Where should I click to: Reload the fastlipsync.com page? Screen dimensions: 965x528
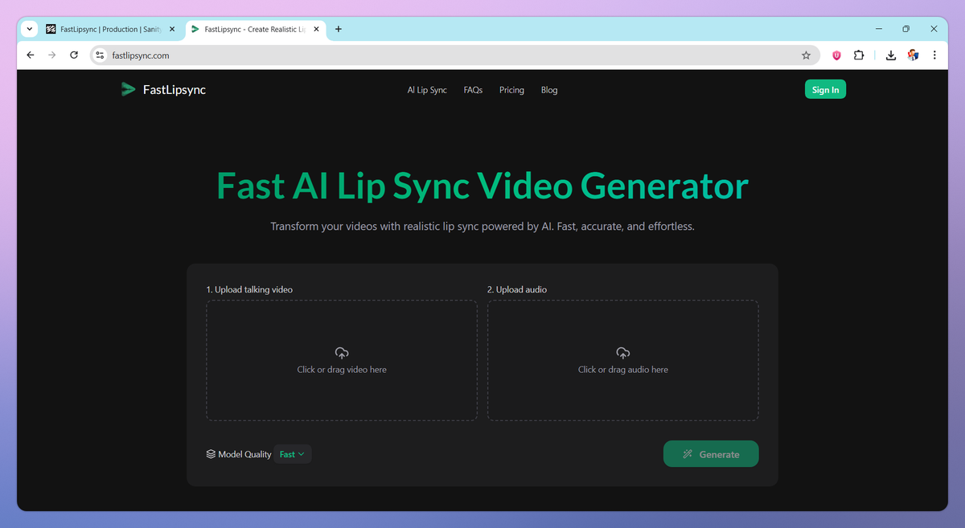(x=74, y=55)
